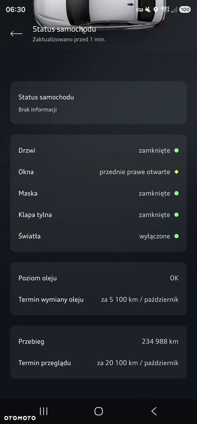Open recent apps via navigation bar
This screenshot has width=197, height=424.
pyautogui.click(x=44, y=411)
